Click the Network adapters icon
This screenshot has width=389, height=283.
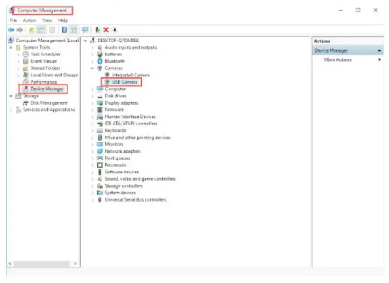(100, 151)
